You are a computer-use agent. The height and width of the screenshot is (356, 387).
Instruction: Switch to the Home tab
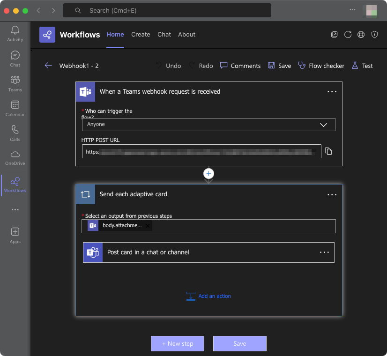[x=115, y=35]
